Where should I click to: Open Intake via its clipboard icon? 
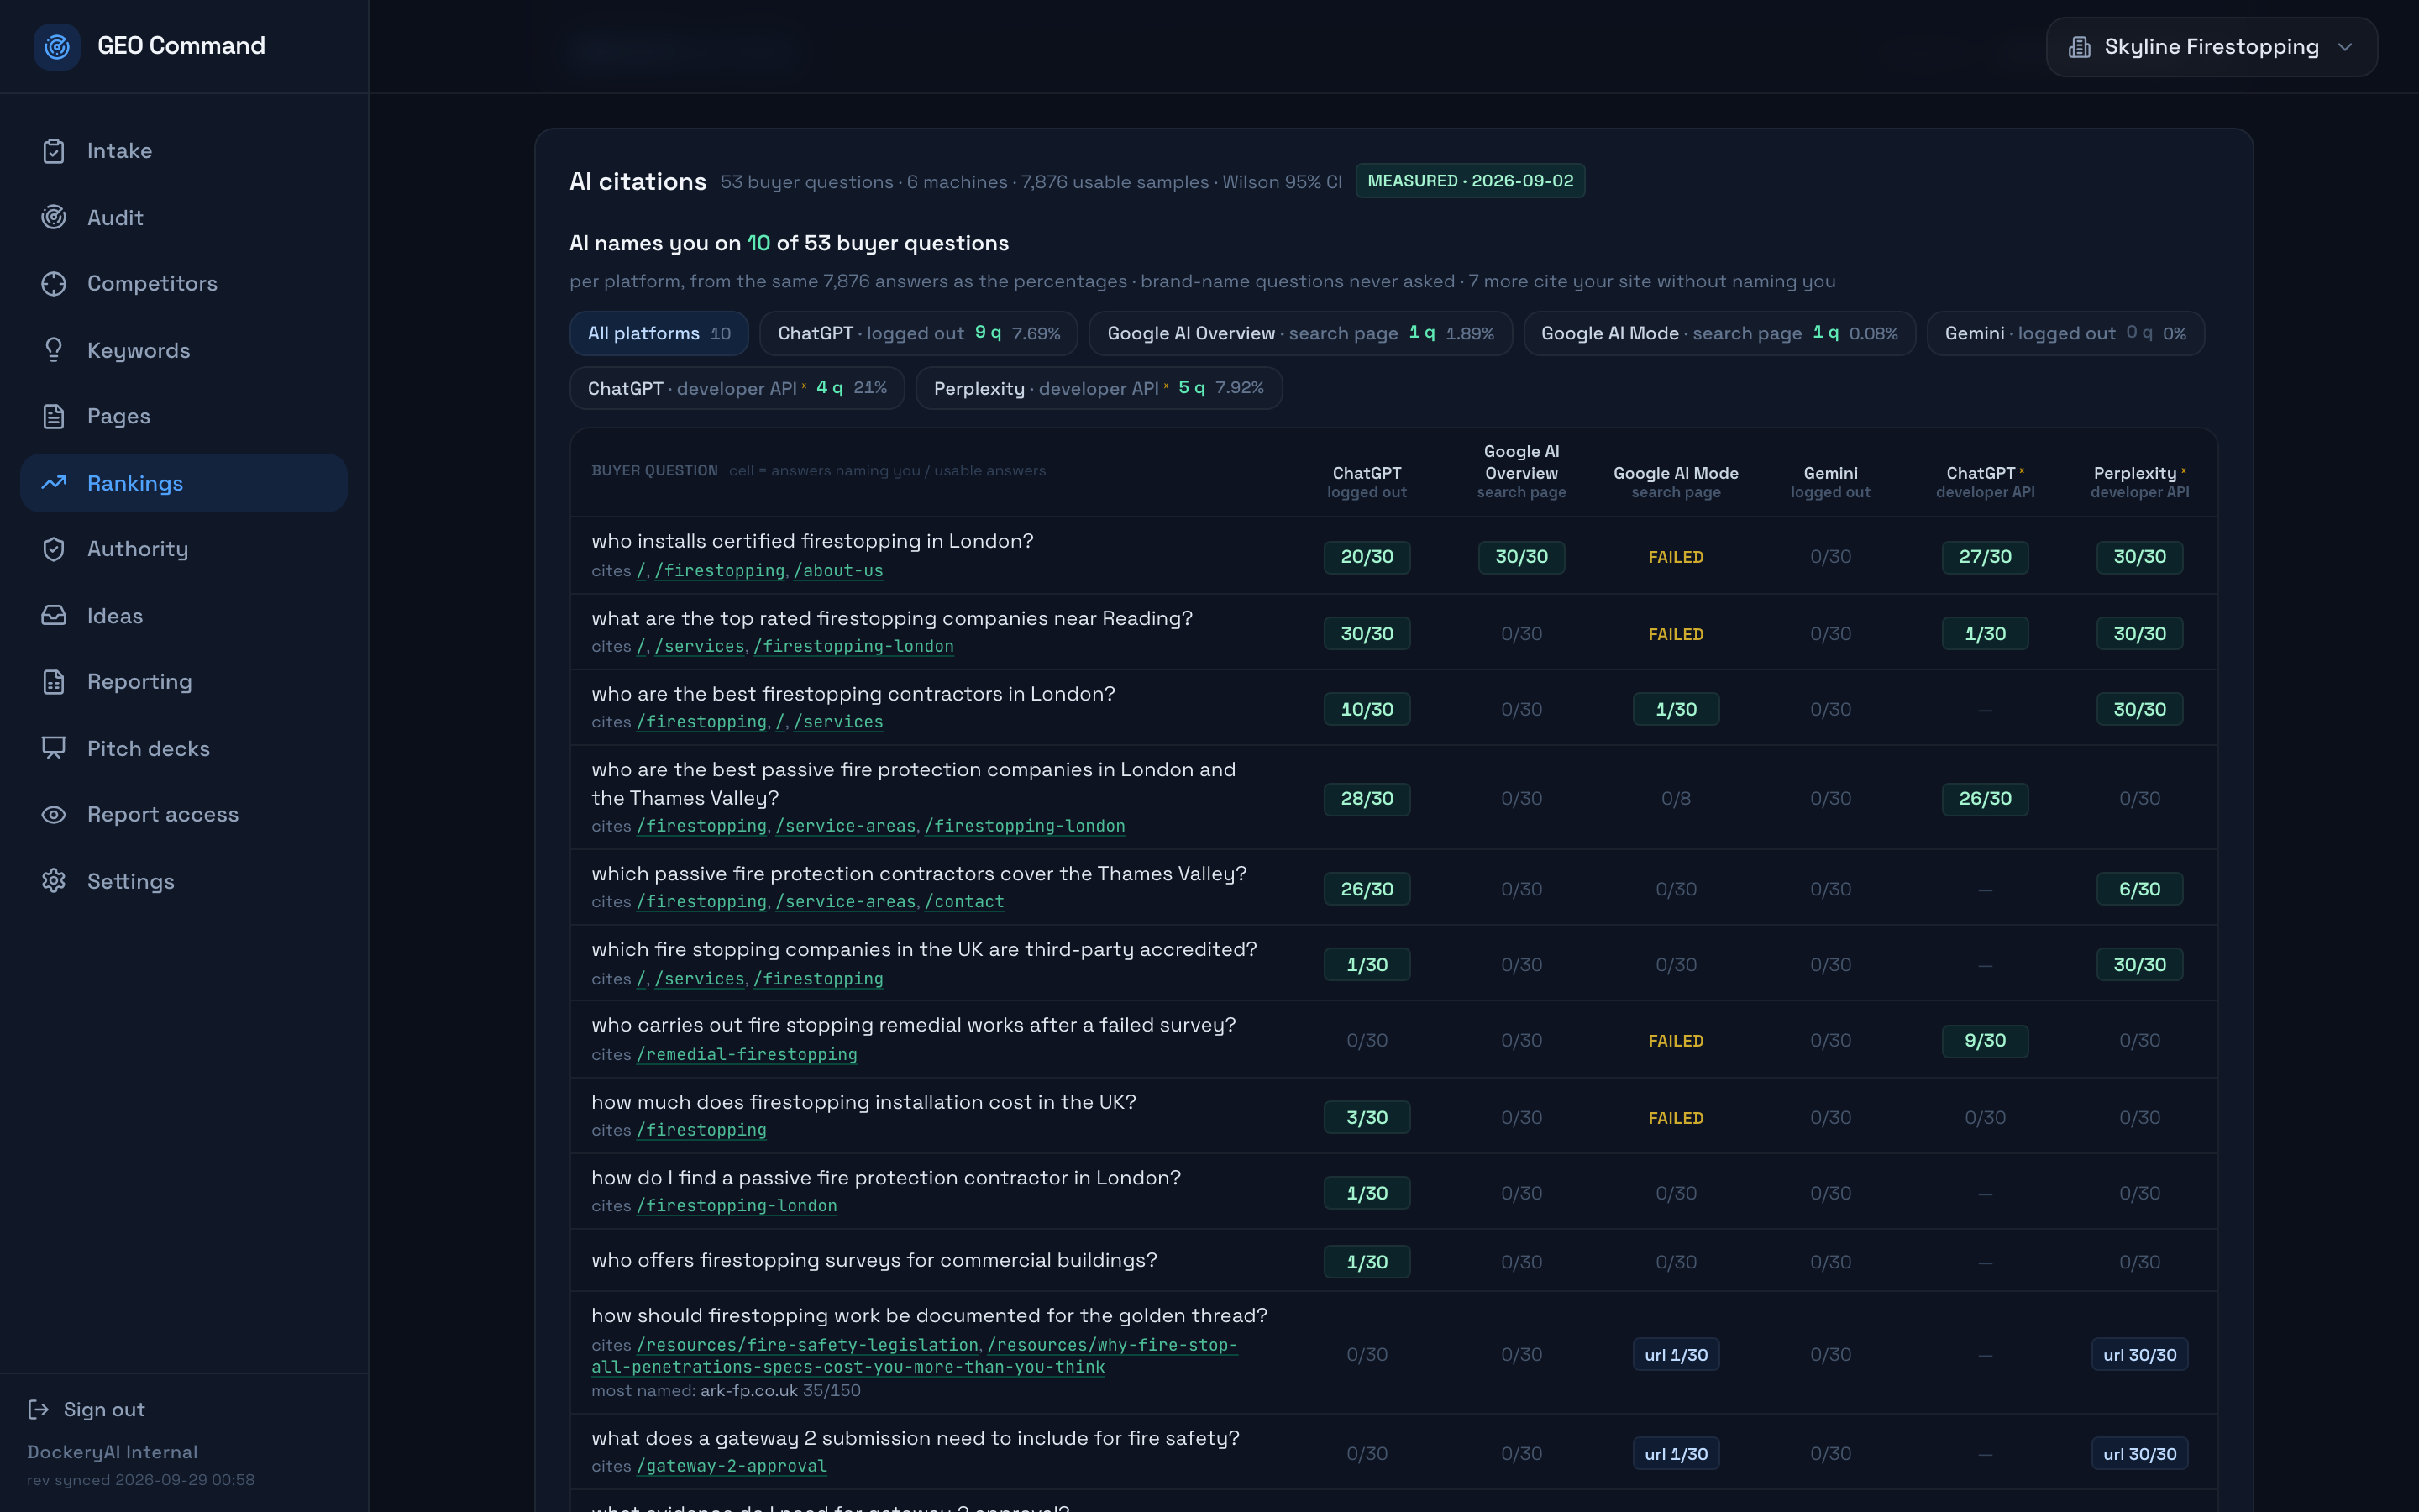[x=54, y=151]
